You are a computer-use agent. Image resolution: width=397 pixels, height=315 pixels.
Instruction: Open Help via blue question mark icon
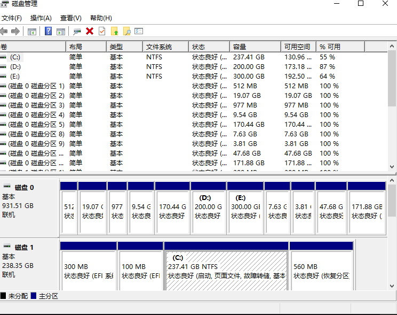pyautogui.click(x=48, y=31)
